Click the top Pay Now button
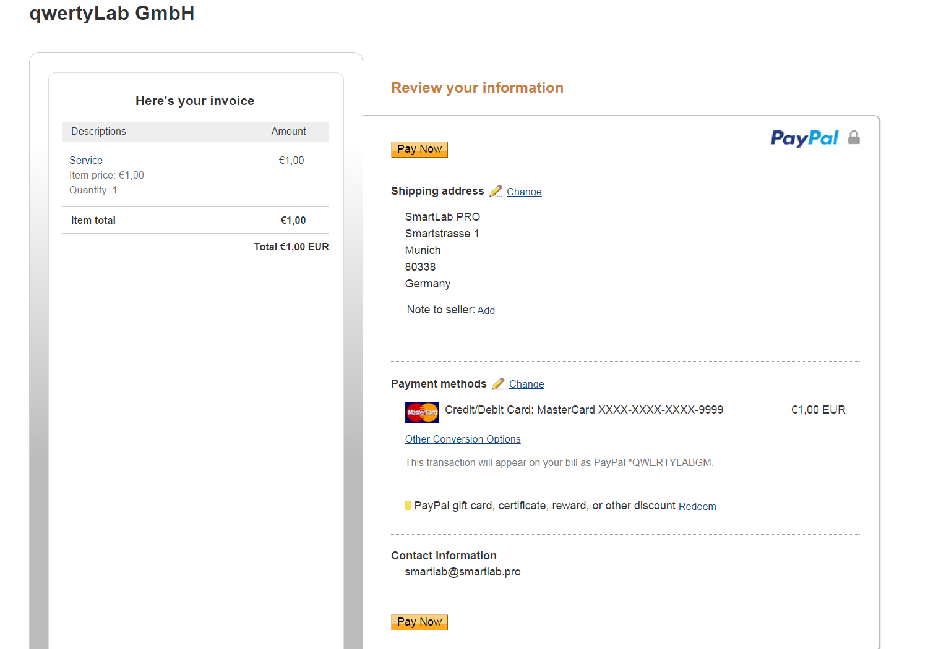928x649 pixels. tap(419, 149)
